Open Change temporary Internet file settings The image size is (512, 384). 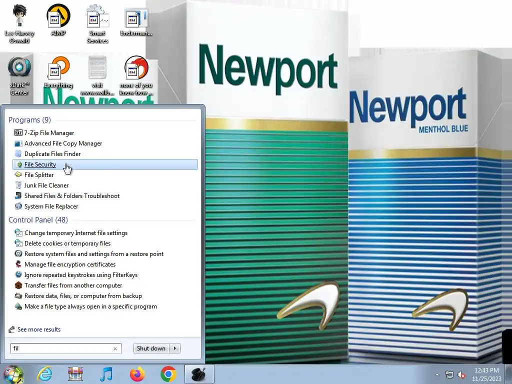(105, 233)
